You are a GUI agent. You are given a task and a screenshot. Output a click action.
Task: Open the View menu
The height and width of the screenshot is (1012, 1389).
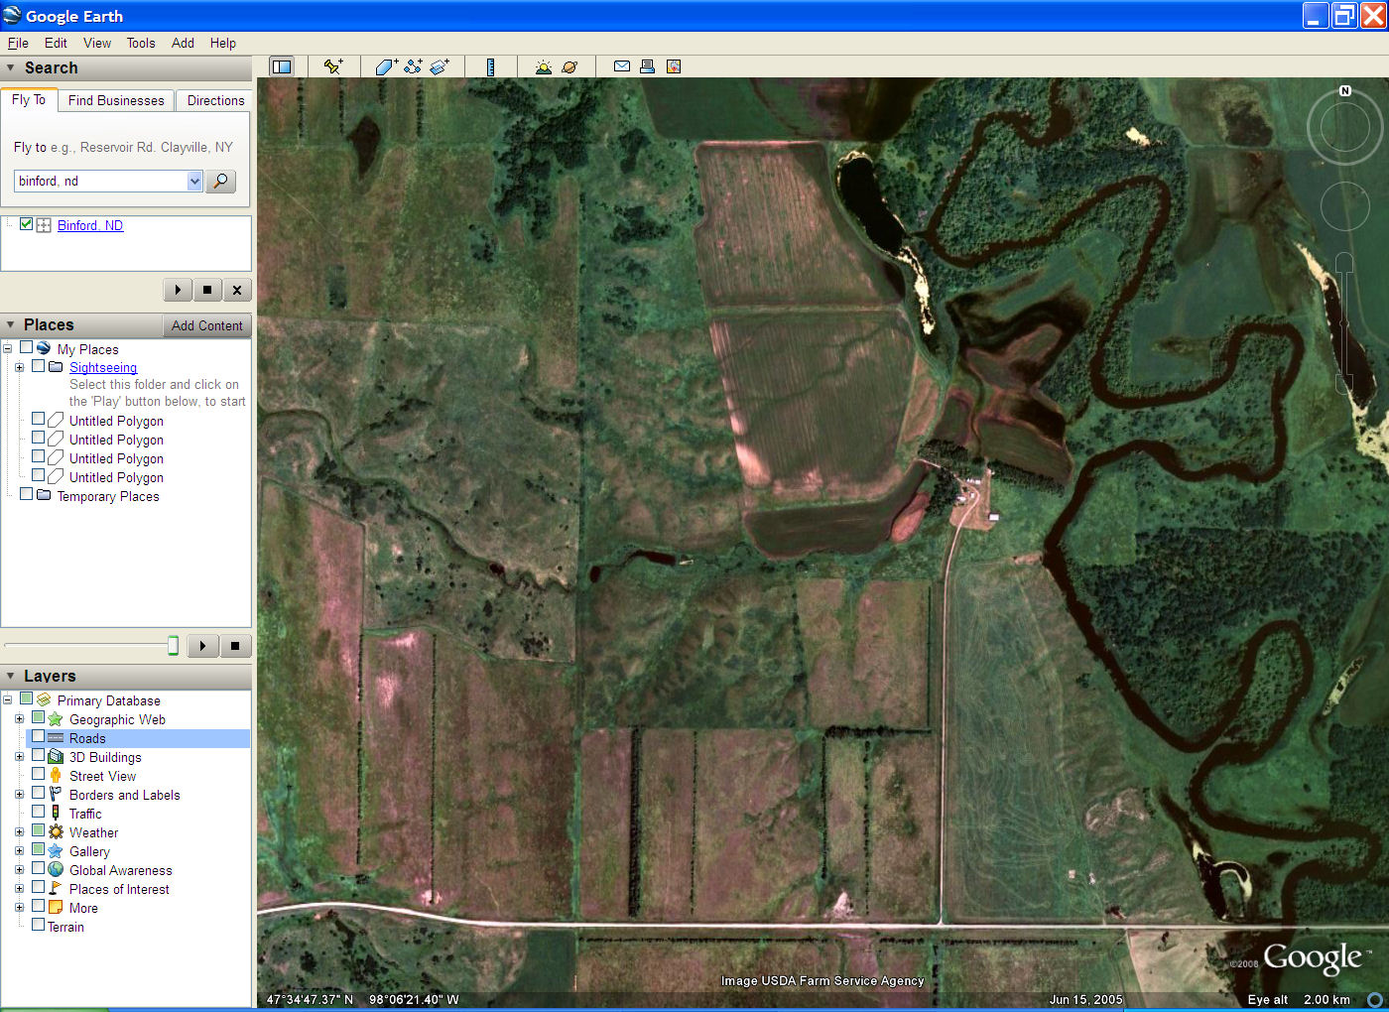(97, 43)
